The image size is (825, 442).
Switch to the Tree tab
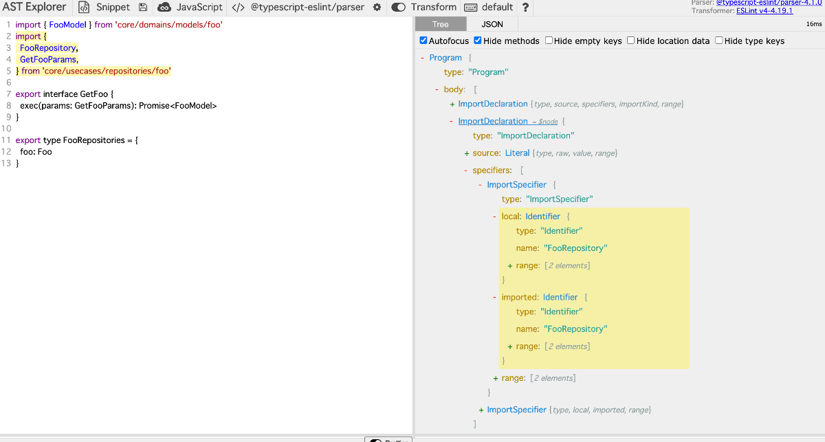tap(441, 24)
